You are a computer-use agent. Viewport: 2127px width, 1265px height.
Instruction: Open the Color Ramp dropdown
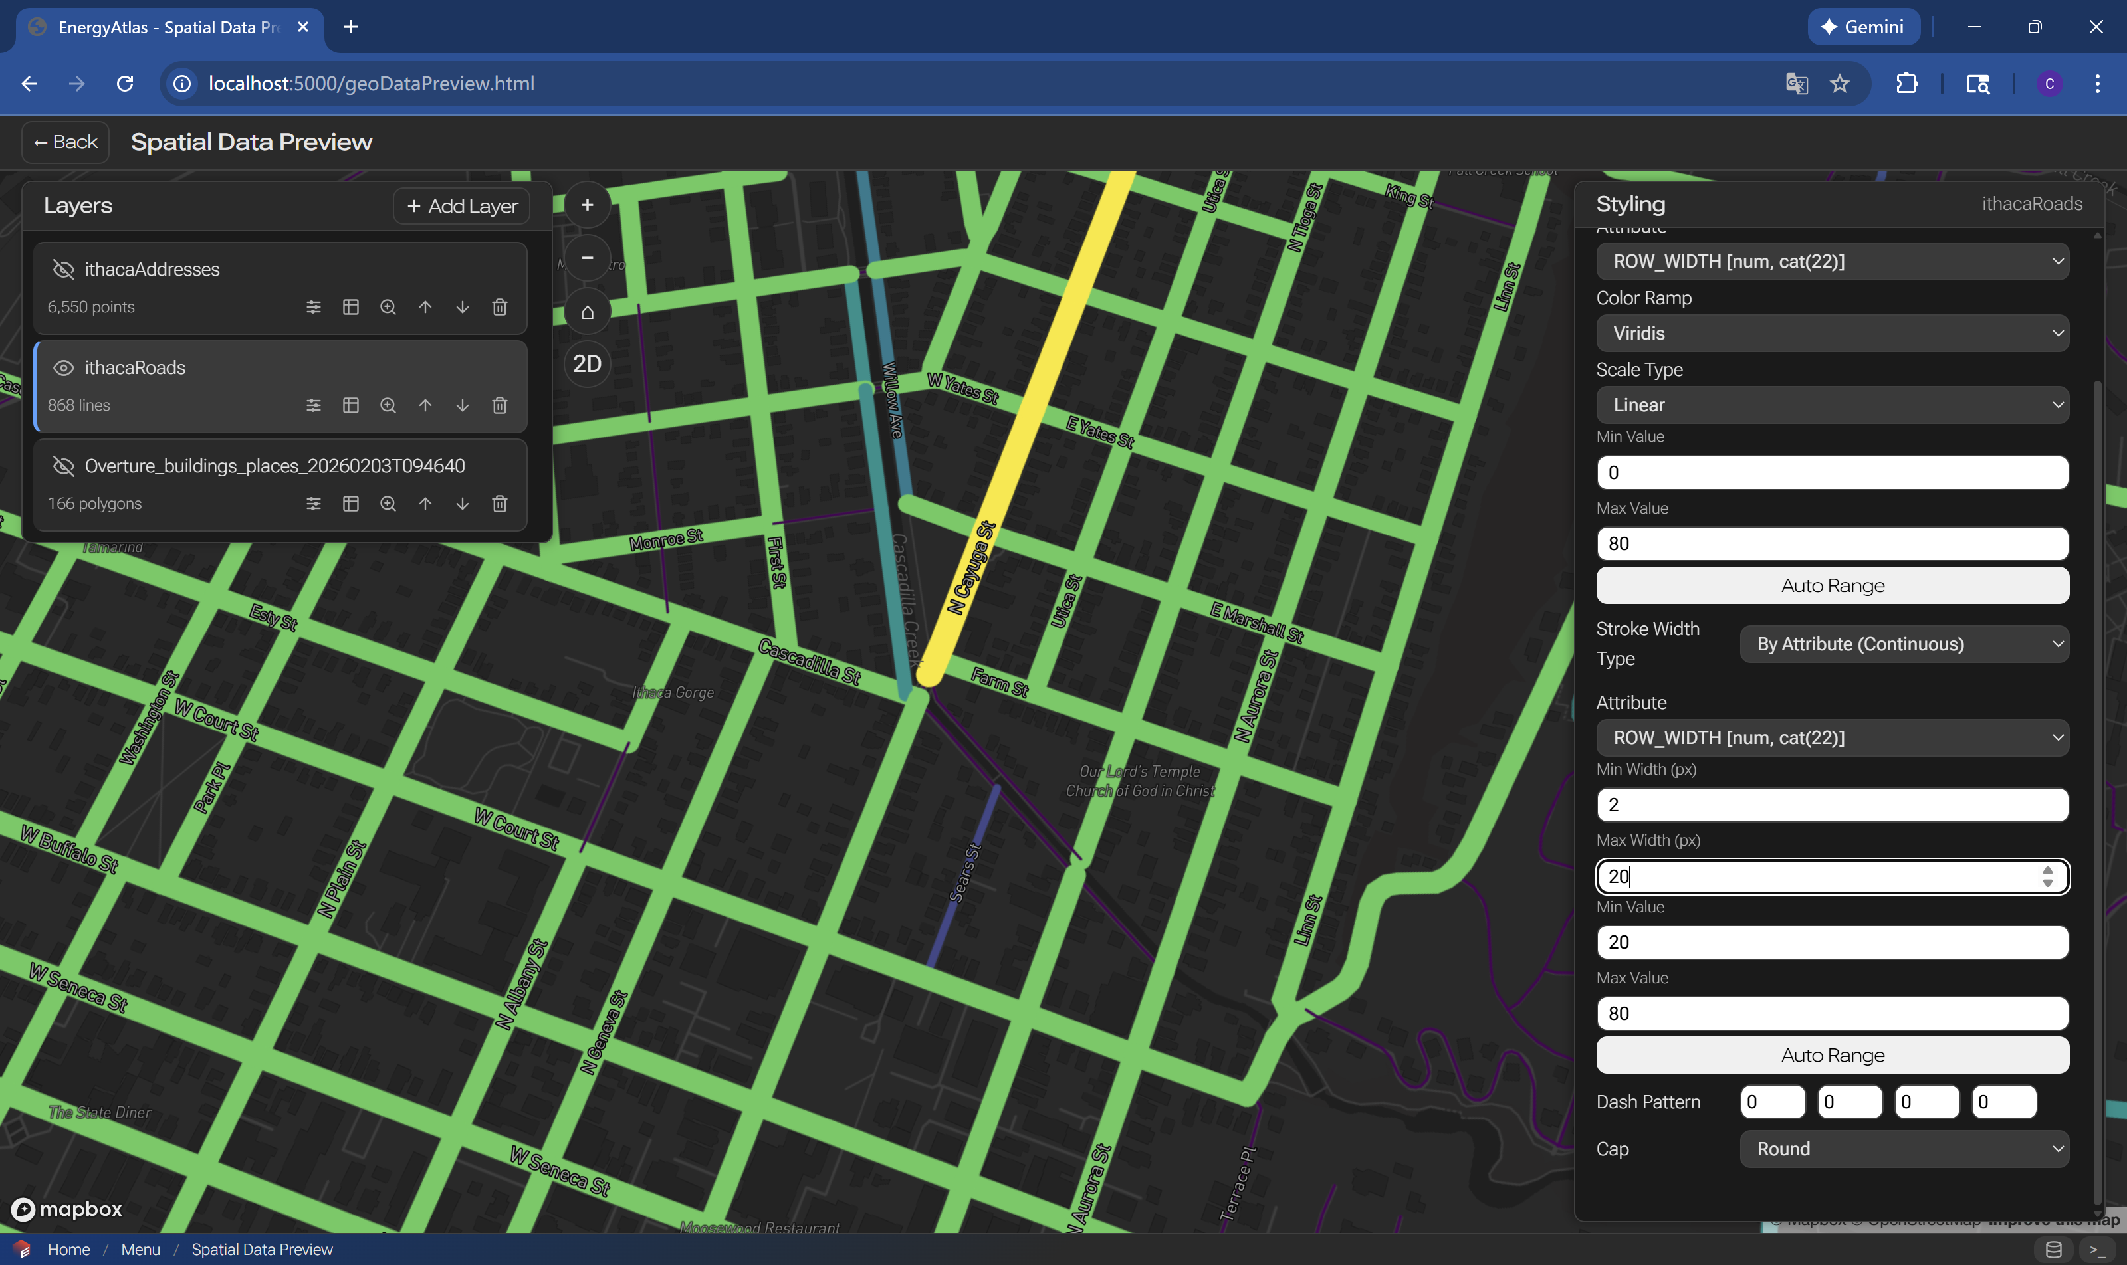coord(1832,332)
